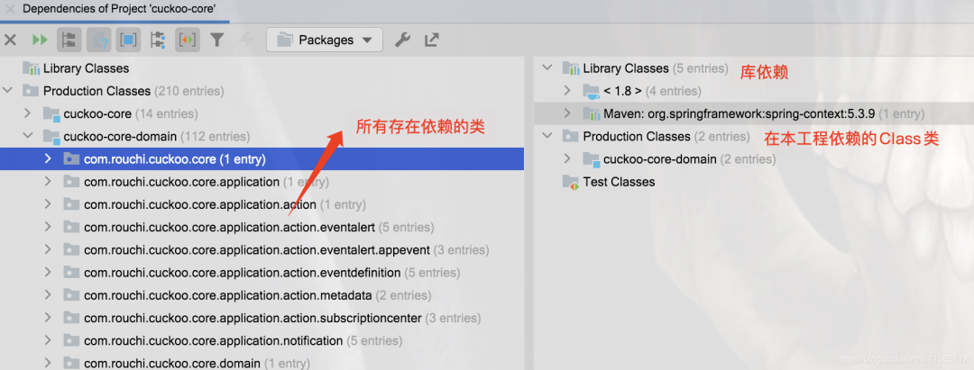Expand the cuckoo-core module node

[27, 114]
